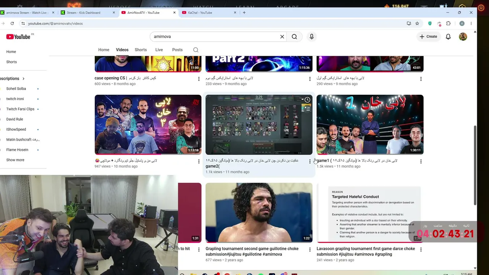
Task: Open a new browser tab
Action: point(244,13)
